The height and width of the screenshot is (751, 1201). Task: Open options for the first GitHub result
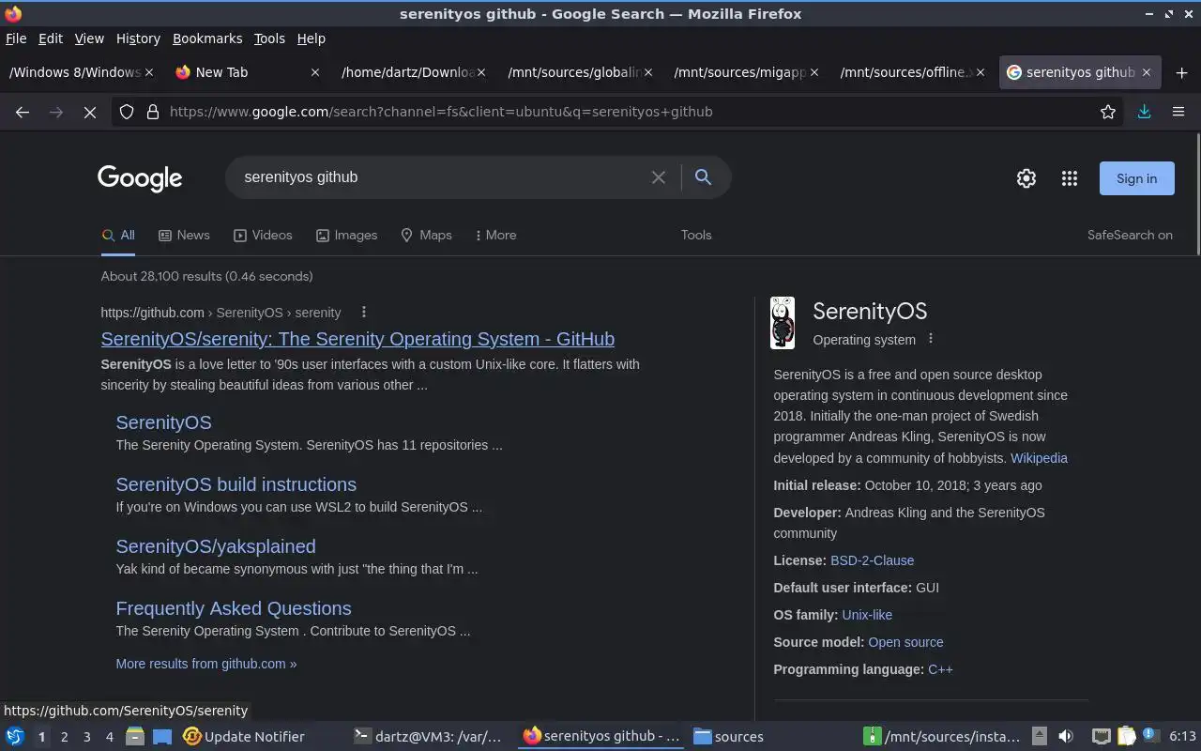pos(364,313)
